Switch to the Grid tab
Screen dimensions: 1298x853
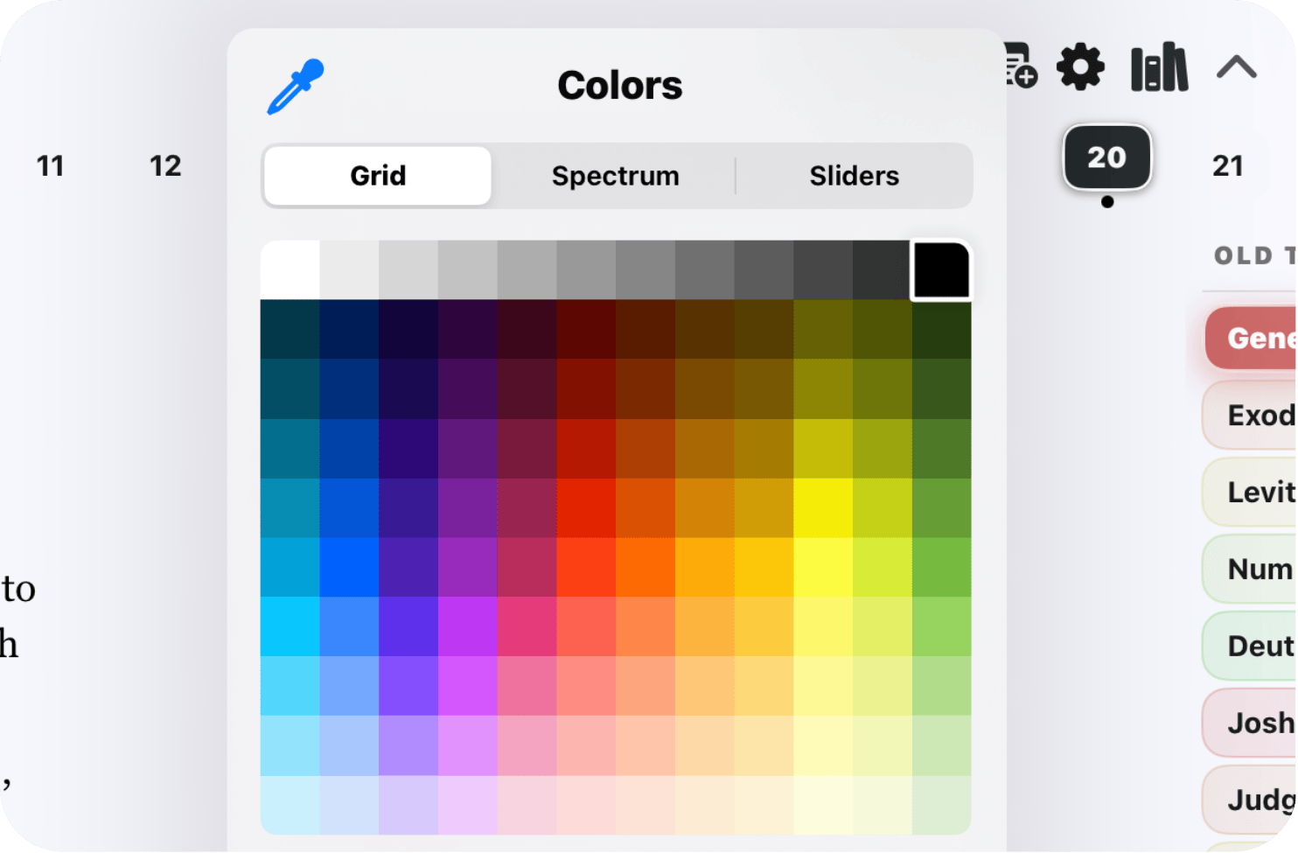click(x=378, y=176)
